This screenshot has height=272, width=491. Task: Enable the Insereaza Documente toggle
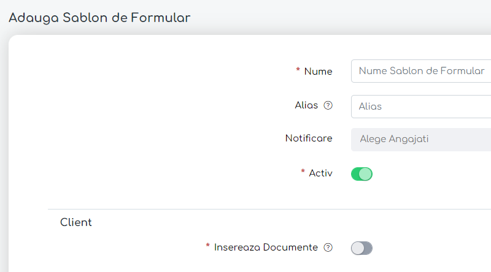click(361, 248)
